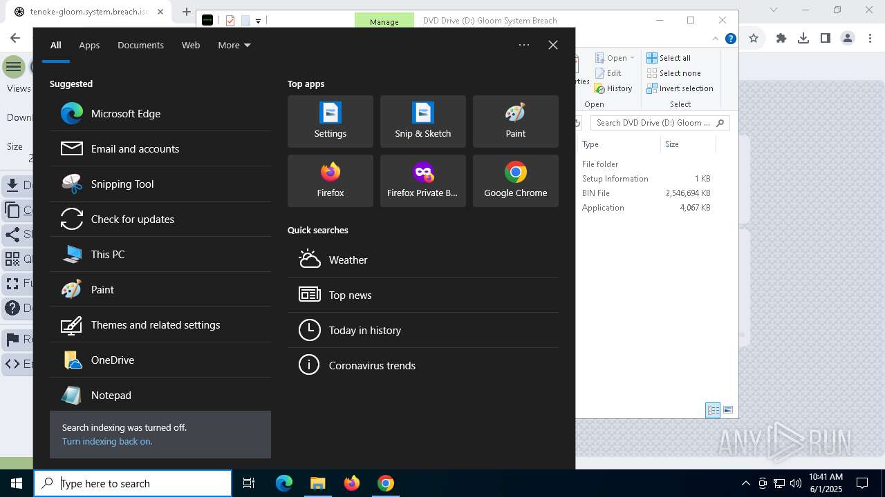Open new browser tab plus button
885x497 pixels.
(x=186, y=12)
